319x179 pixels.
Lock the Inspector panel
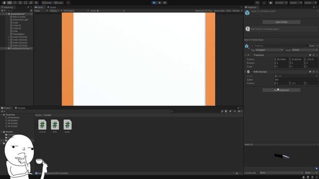click(314, 7)
